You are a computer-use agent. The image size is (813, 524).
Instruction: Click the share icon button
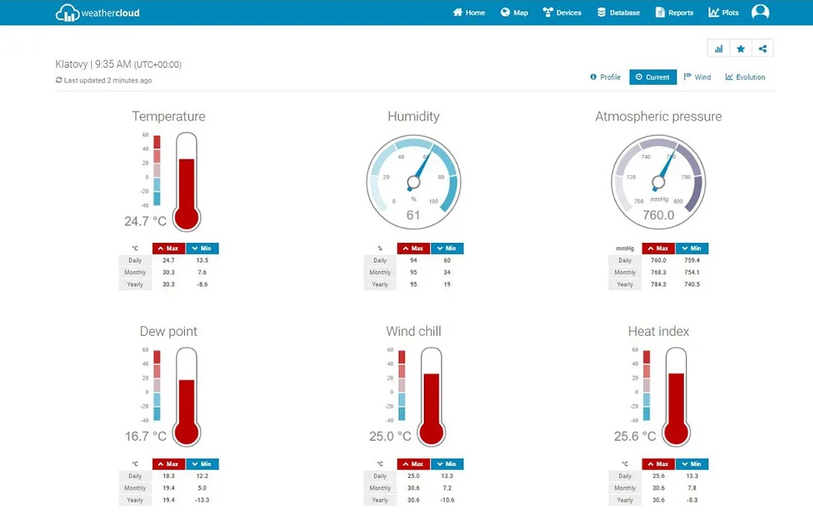[762, 48]
